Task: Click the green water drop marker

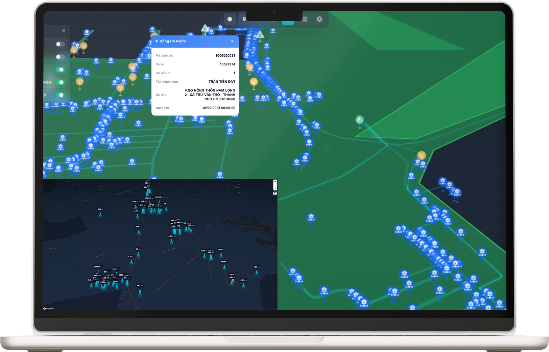Action: (x=359, y=119)
